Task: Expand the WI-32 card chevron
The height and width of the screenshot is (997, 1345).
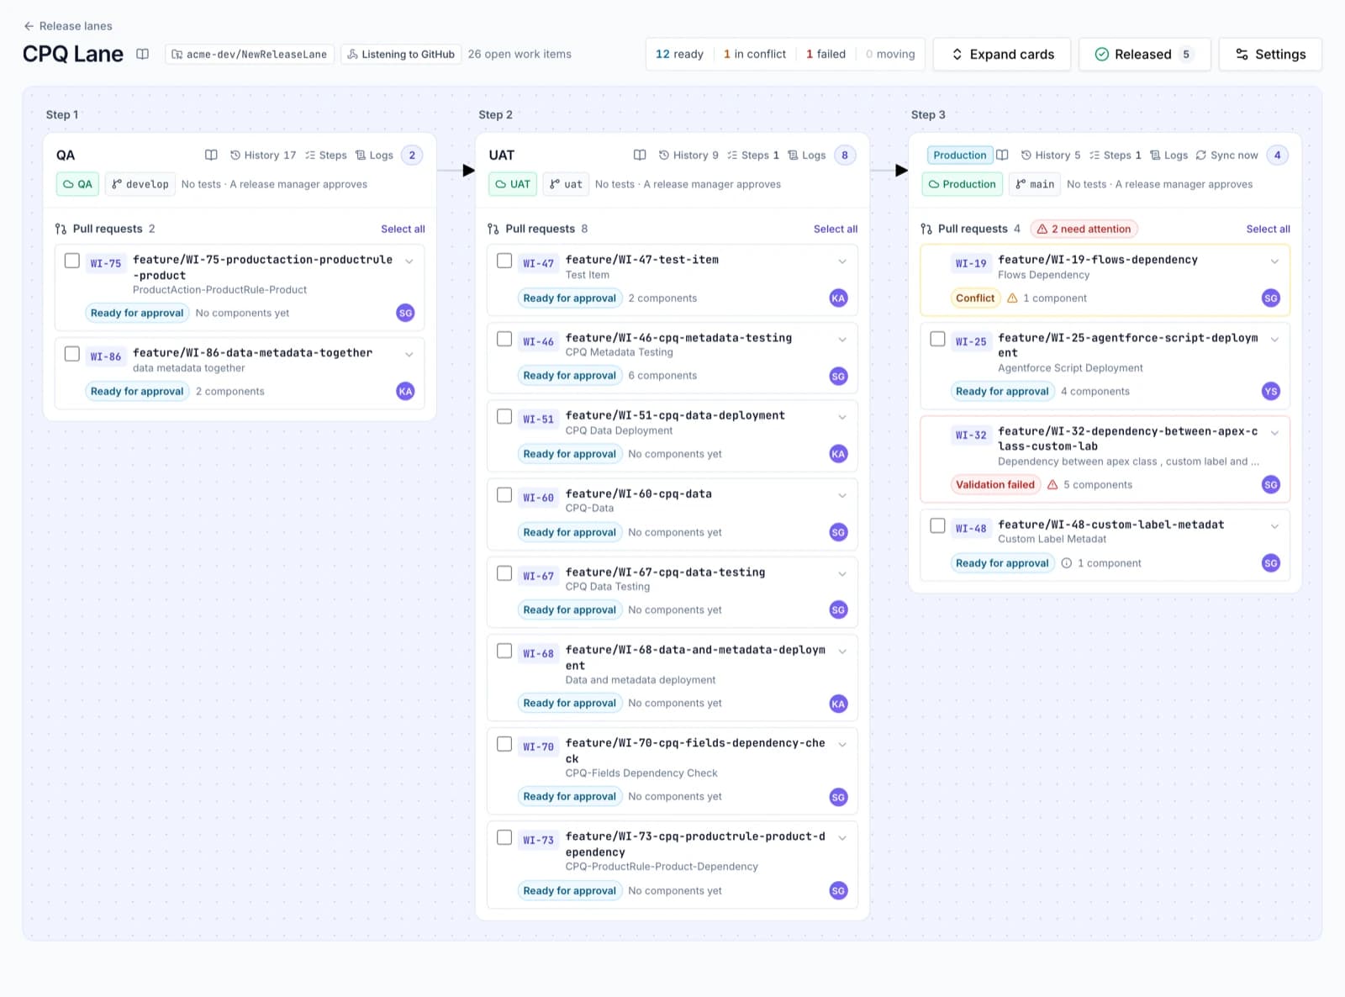Action: (1275, 433)
